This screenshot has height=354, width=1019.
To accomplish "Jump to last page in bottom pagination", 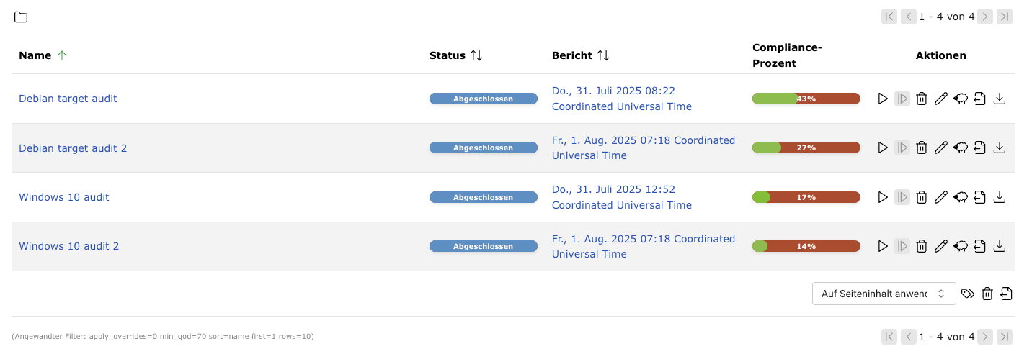I will click(x=1004, y=337).
